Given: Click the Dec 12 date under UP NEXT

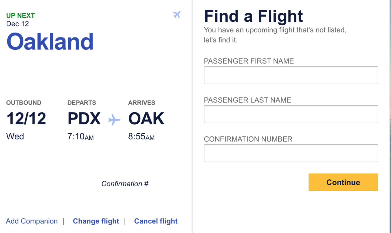Looking at the screenshot, I should (x=17, y=24).
